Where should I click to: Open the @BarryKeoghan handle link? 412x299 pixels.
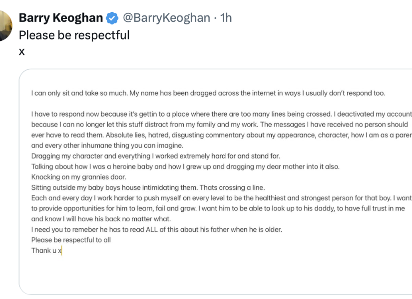point(166,17)
